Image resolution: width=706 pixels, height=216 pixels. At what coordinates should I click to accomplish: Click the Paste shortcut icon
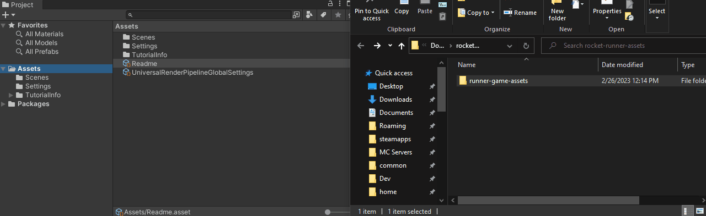click(442, 16)
